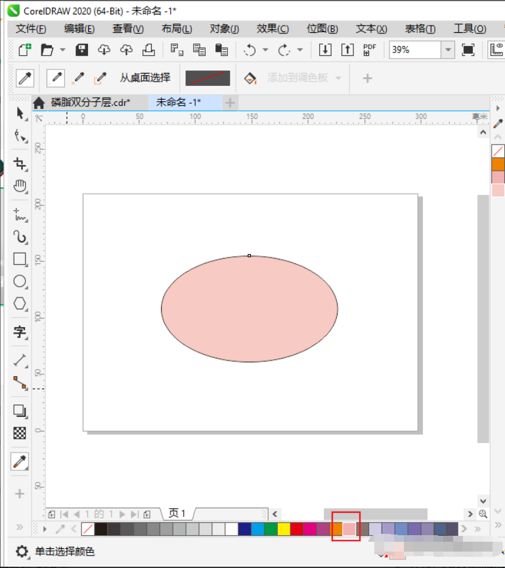Click the Paste icon
Image resolution: width=505 pixels, height=568 pixels.
(x=221, y=50)
